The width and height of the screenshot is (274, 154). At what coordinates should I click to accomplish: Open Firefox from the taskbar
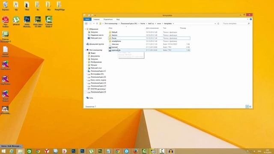tap(135, 151)
